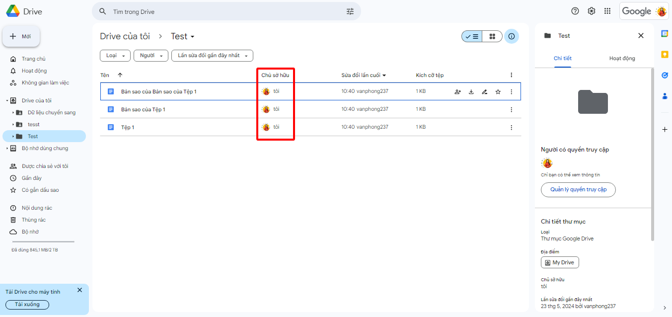Screen dimensions: 672x317
Task: Download the file Bản sao của Bản sao của Tệp 1
Action: click(x=471, y=92)
